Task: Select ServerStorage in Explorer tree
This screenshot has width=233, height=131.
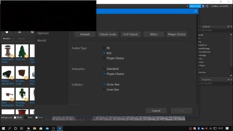Action: tap(202, 55)
